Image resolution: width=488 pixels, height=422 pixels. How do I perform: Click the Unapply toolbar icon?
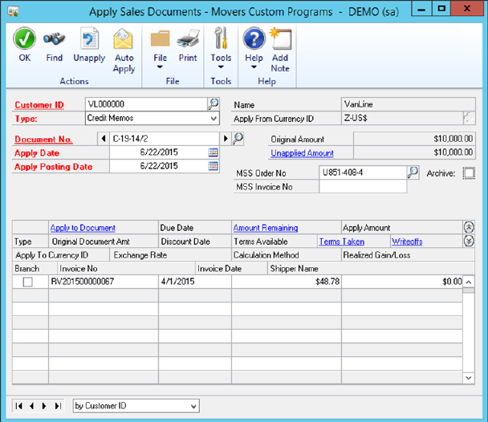(89, 39)
